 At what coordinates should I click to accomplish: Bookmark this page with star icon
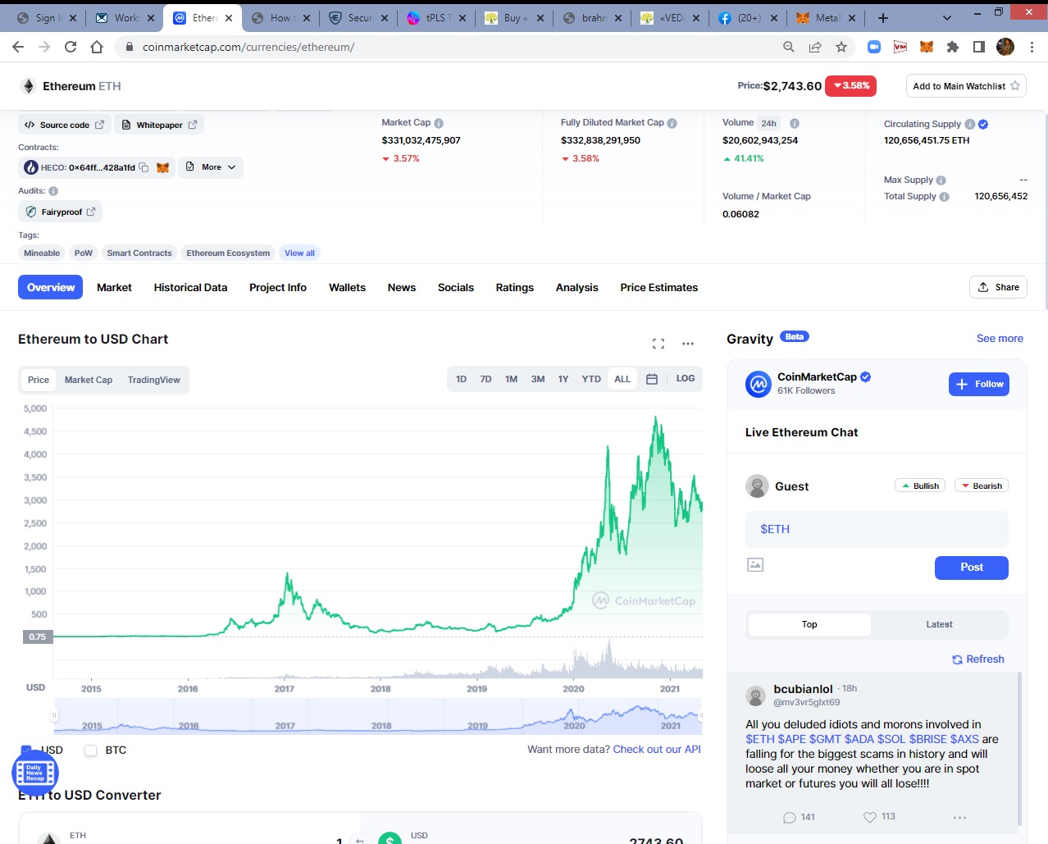(841, 47)
